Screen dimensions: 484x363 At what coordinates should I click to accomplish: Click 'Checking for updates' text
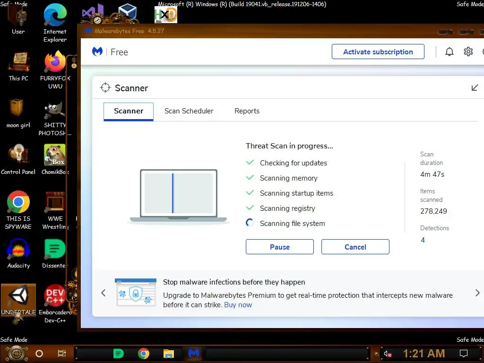(x=293, y=163)
